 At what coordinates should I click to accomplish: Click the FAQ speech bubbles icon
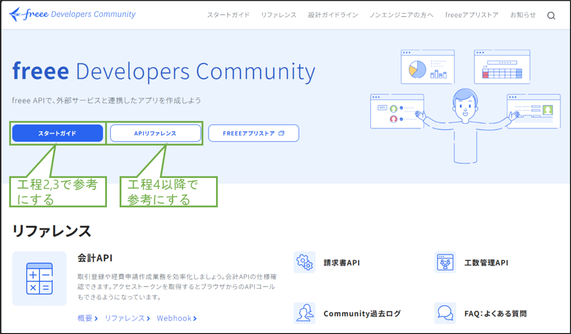pyautogui.click(x=445, y=313)
